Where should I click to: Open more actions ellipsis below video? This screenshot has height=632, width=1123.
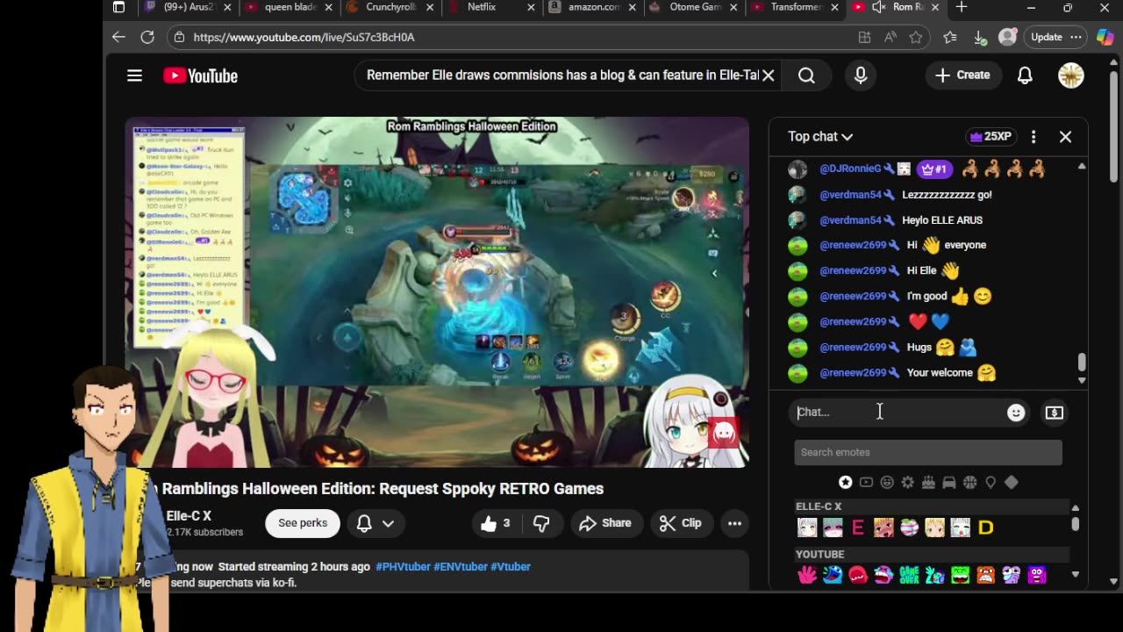pyautogui.click(x=734, y=523)
